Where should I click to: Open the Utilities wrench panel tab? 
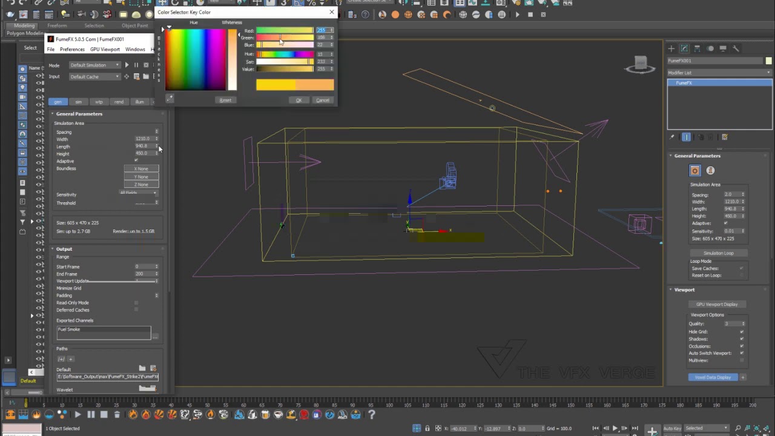point(736,48)
